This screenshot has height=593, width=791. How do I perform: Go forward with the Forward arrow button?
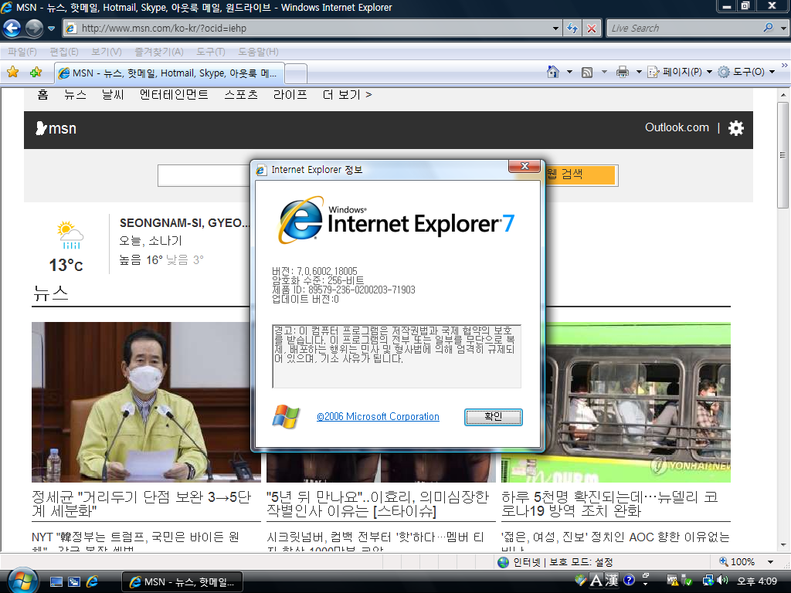(x=34, y=29)
